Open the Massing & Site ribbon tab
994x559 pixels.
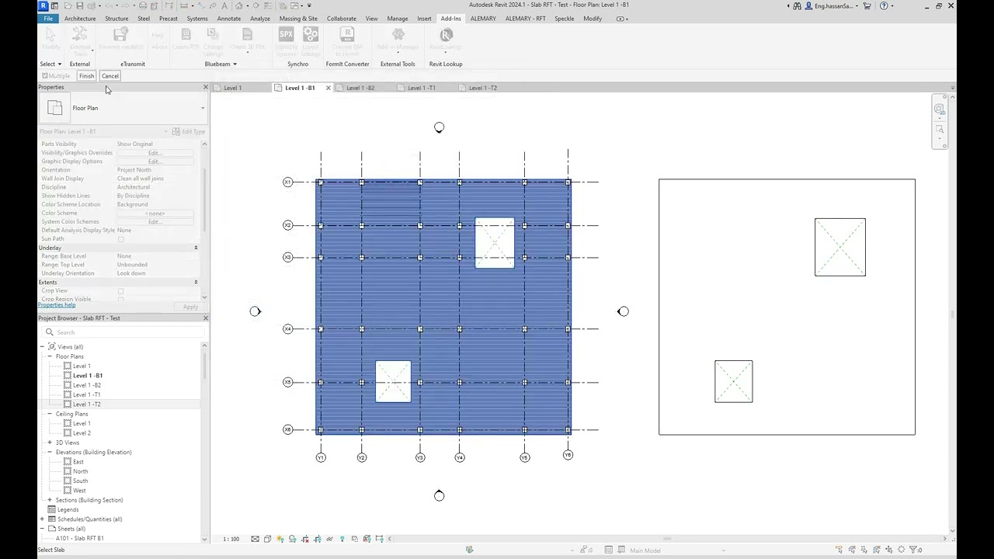(x=298, y=19)
